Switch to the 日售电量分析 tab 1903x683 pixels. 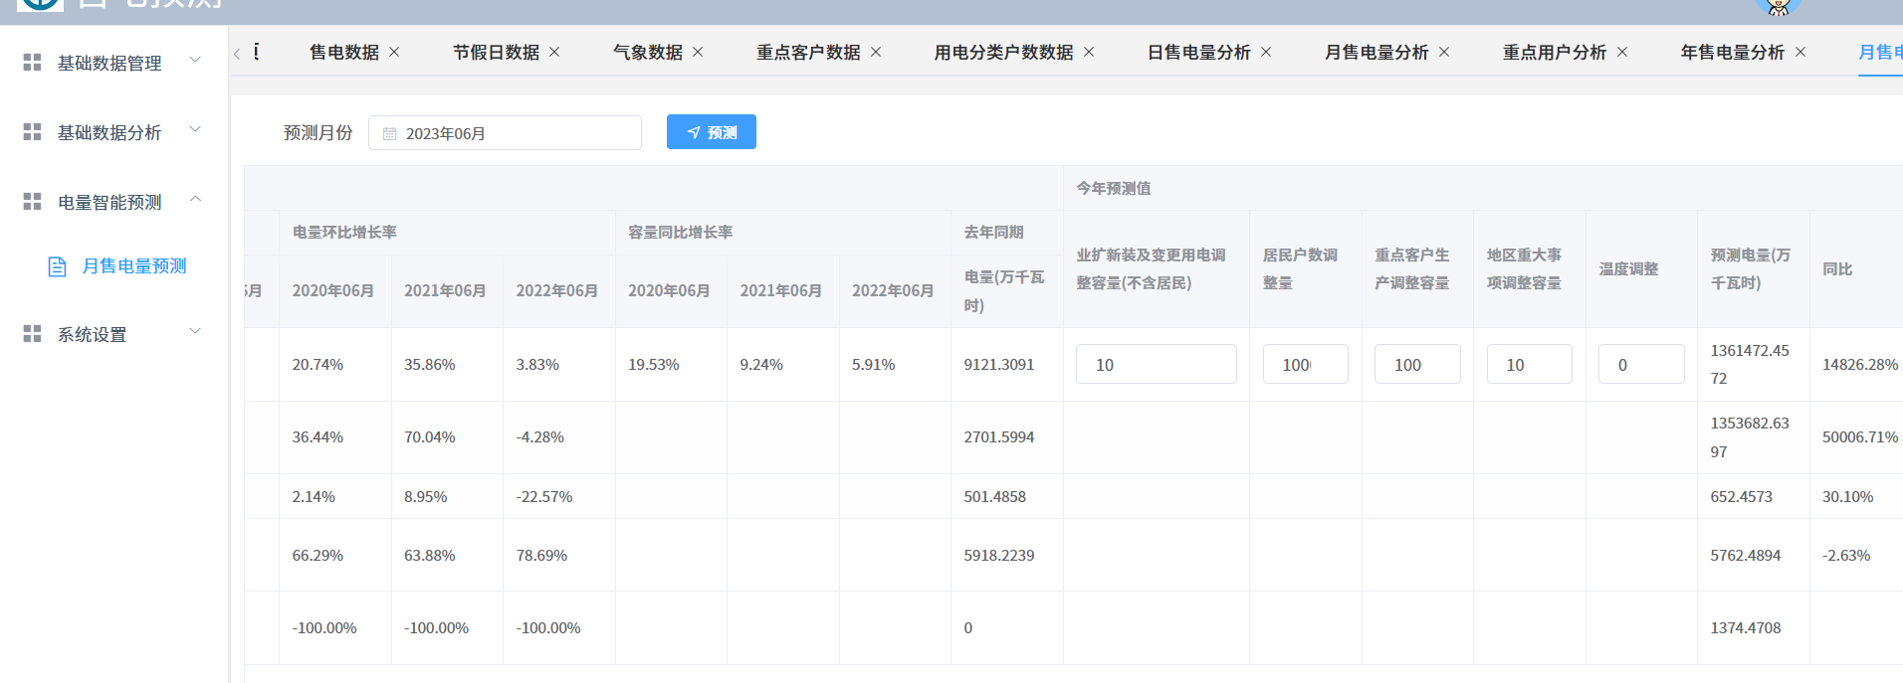click(1198, 53)
